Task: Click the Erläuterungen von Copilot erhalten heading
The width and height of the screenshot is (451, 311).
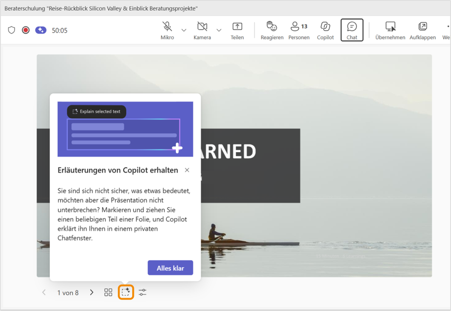Action: coord(118,170)
